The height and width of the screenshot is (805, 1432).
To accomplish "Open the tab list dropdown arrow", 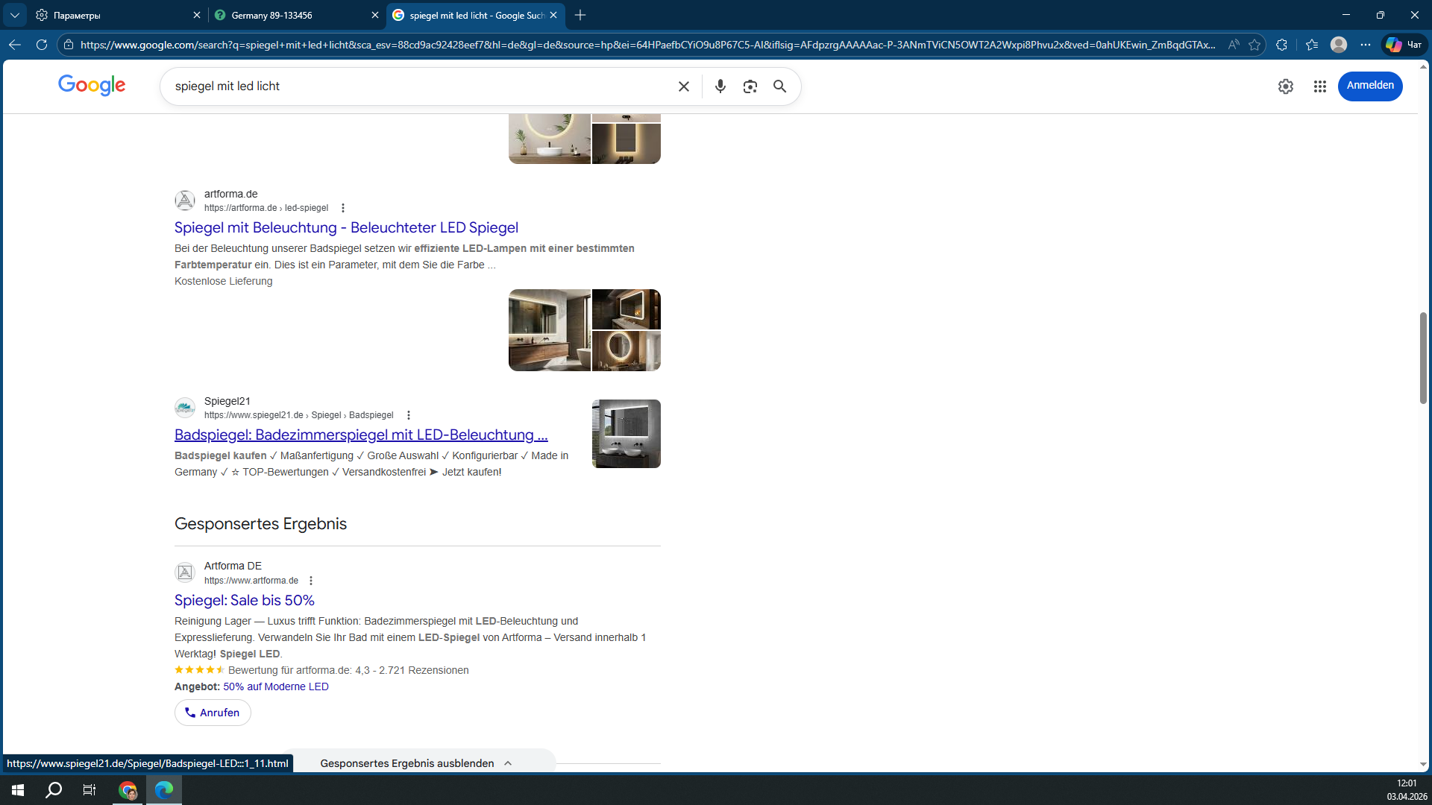I will click(x=14, y=15).
